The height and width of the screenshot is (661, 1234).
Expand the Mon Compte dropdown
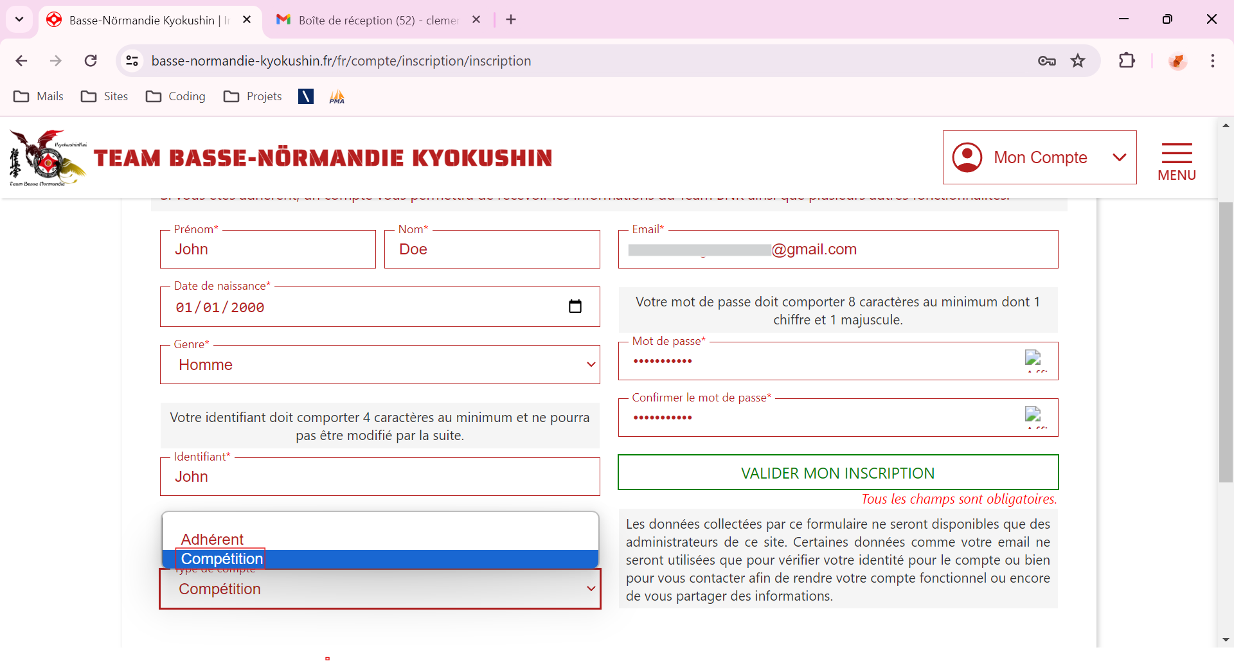1039,157
